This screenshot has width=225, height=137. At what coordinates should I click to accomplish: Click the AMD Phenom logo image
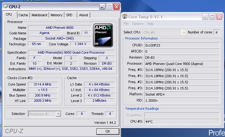coord(103,35)
